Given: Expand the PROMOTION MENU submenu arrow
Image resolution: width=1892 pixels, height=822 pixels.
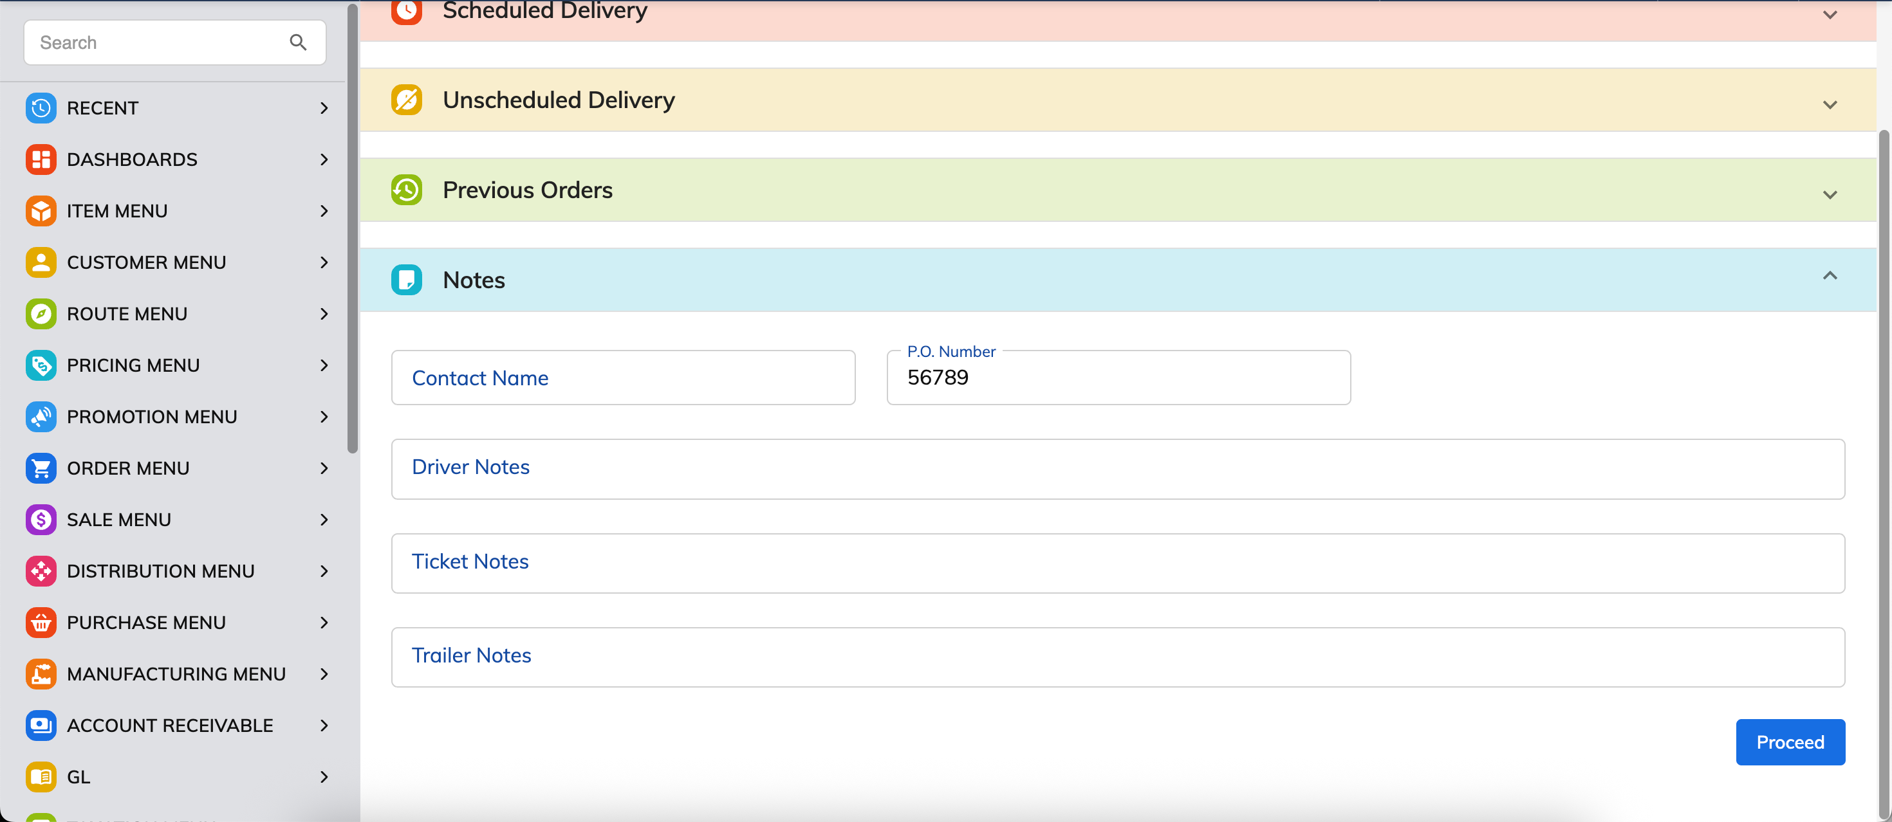Looking at the screenshot, I should click(x=324, y=416).
